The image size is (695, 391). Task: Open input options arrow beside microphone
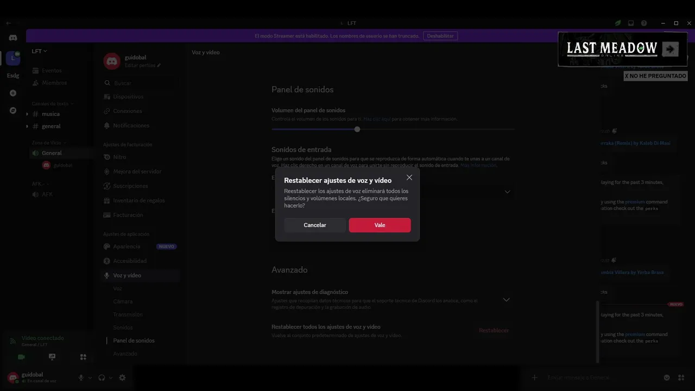pos(90,377)
